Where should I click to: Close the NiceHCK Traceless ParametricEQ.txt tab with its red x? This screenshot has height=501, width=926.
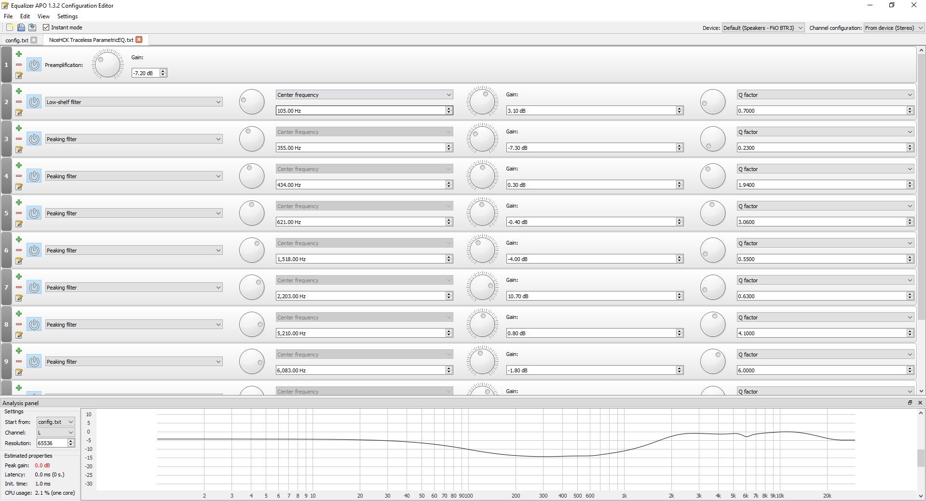click(139, 40)
